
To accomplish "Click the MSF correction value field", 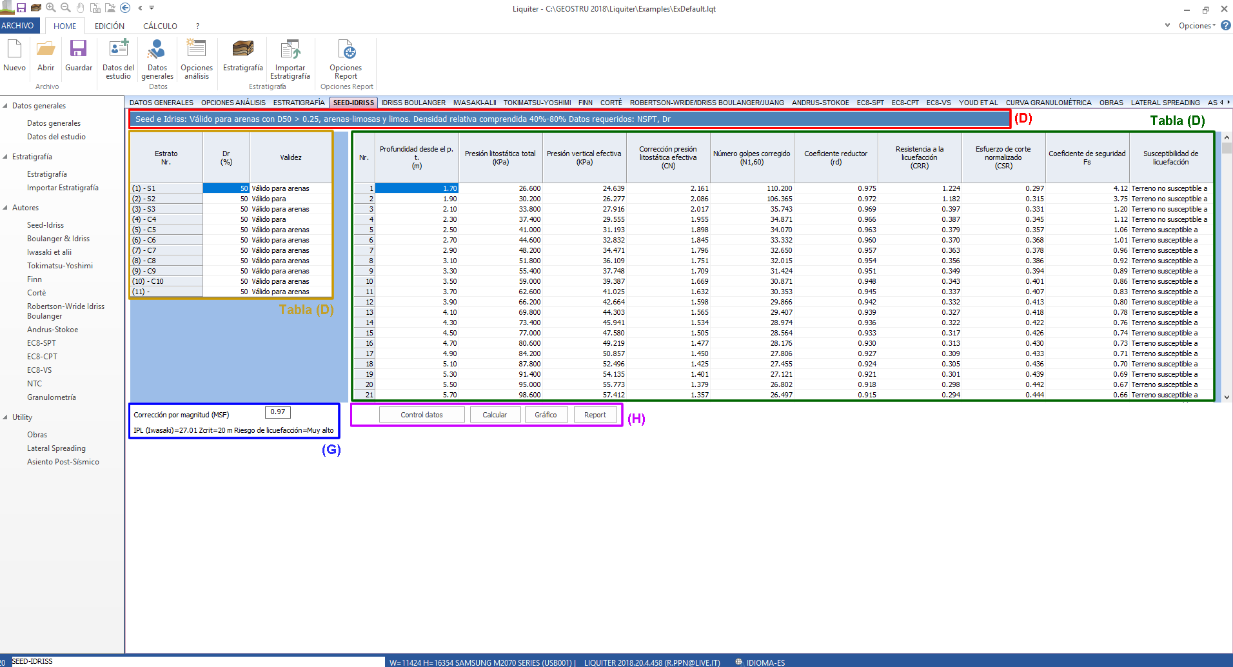I will point(278,412).
